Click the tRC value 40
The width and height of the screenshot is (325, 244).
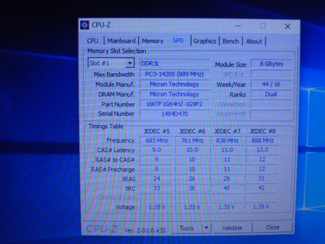(226, 188)
